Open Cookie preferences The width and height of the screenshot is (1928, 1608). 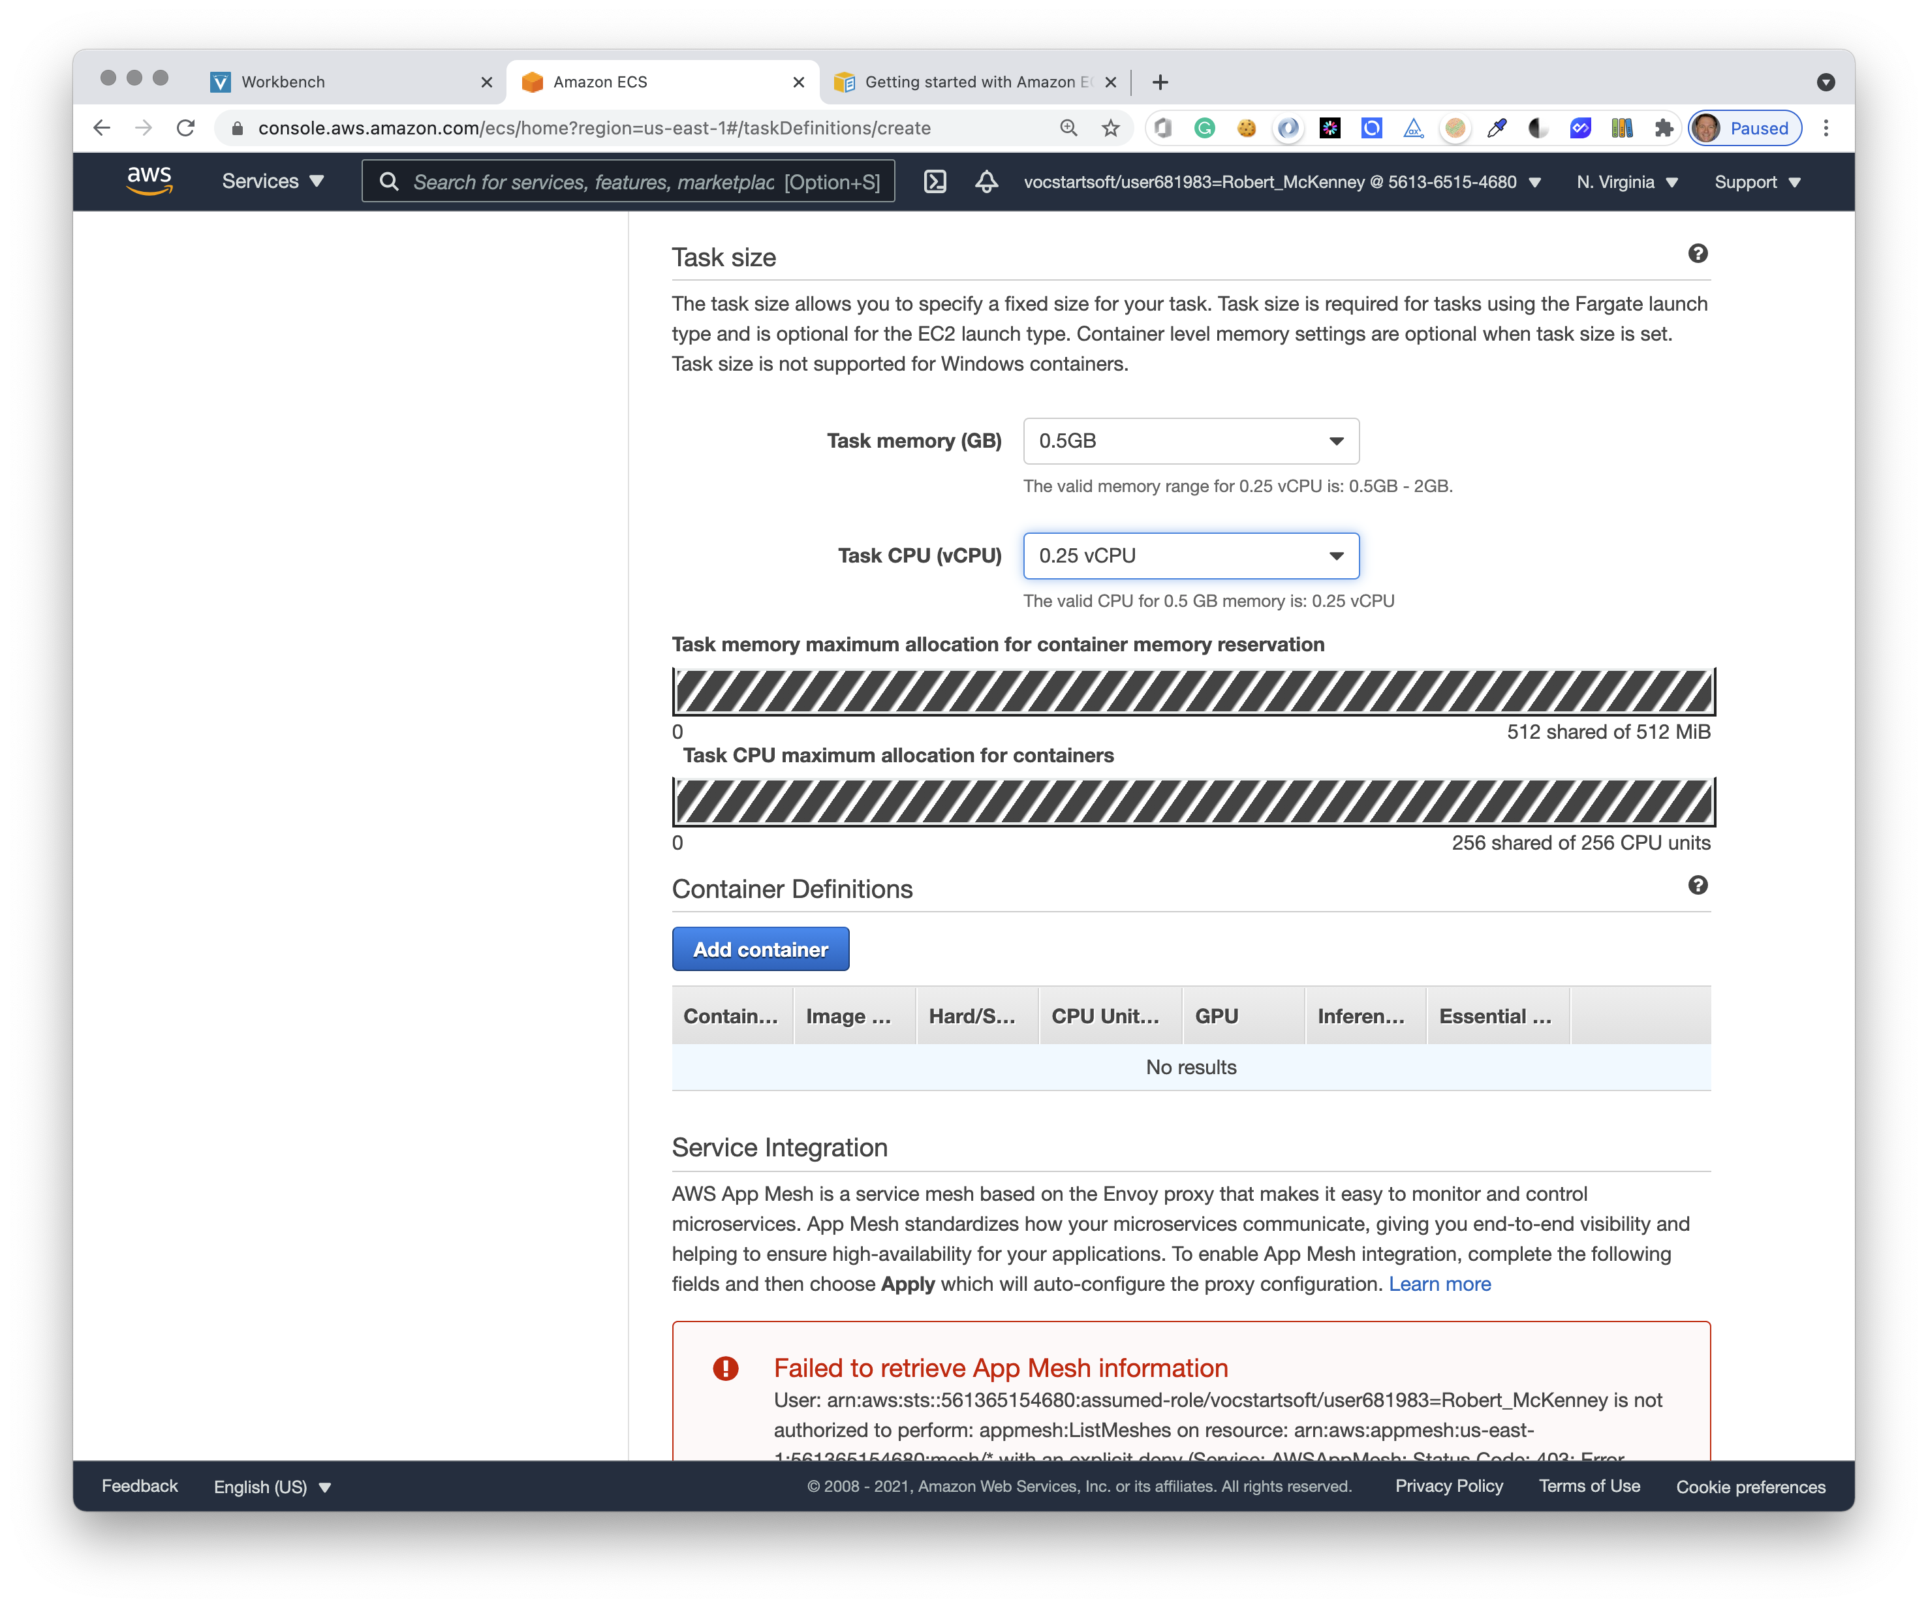point(1751,1487)
